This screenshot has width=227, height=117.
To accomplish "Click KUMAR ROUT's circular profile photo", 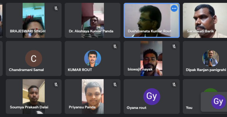I will (x=93, y=58).
